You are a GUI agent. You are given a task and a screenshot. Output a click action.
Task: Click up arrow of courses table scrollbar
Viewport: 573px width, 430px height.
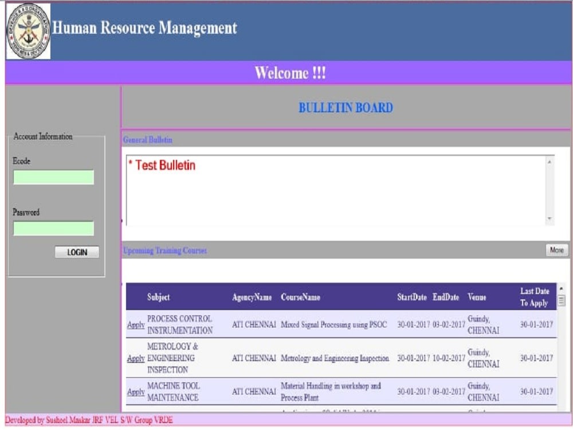[x=562, y=289]
